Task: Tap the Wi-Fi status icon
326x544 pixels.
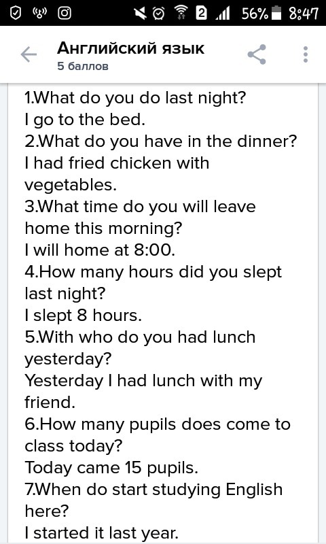Action: tap(180, 13)
